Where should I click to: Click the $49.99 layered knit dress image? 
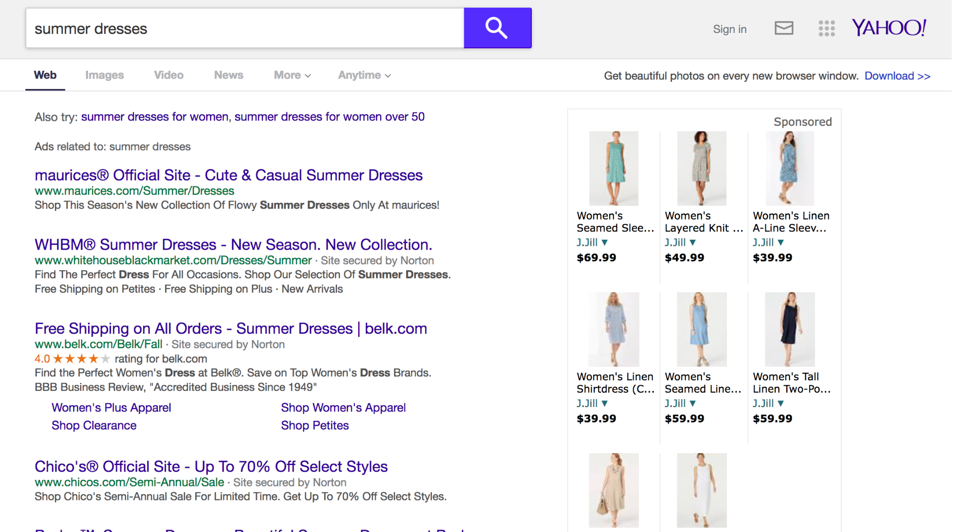702,168
